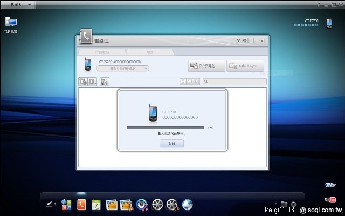Switch to the second phonebook tab
Image resolution: width=345 pixels, height=216 pixels.
tap(150, 52)
